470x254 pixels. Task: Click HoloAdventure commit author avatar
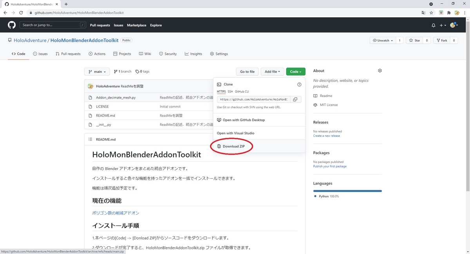(x=90, y=86)
